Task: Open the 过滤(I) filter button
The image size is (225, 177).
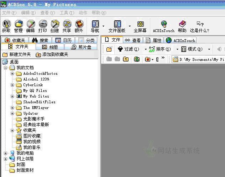Action: 128,49
